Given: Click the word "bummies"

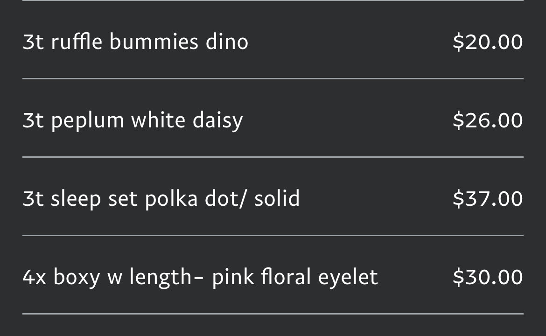Looking at the screenshot, I should point(154,42).
